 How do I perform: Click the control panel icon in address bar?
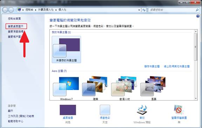(x=19, y=10)
